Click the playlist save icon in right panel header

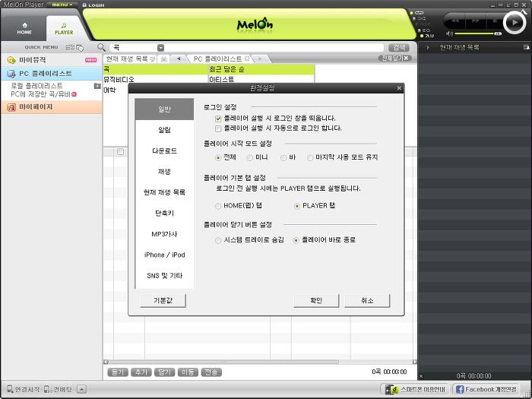click(526, 47)
